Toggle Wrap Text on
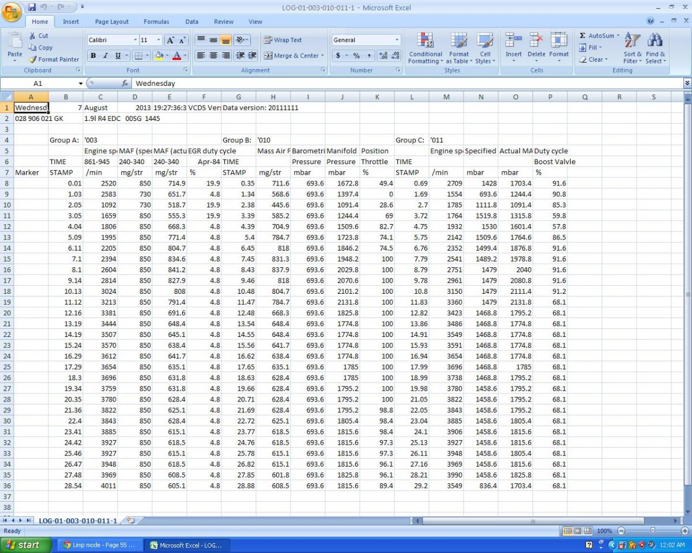Screen dimensions: 692x553 [x=283, y=40]
